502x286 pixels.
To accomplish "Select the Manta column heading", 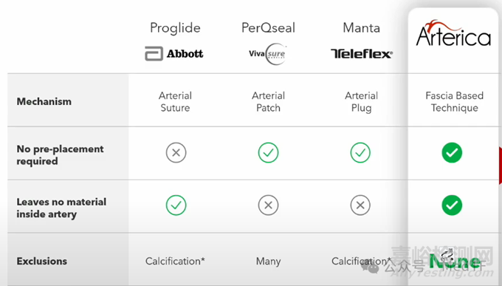I will [x=362, y=28].
